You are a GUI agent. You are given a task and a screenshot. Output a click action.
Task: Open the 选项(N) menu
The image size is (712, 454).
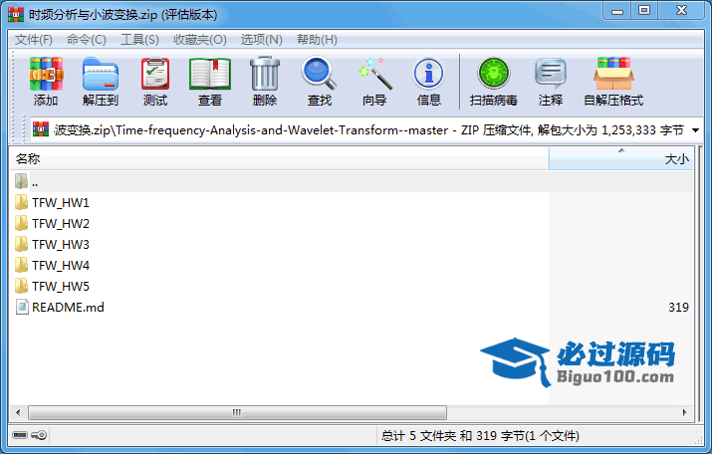click(x=262, y=40)
